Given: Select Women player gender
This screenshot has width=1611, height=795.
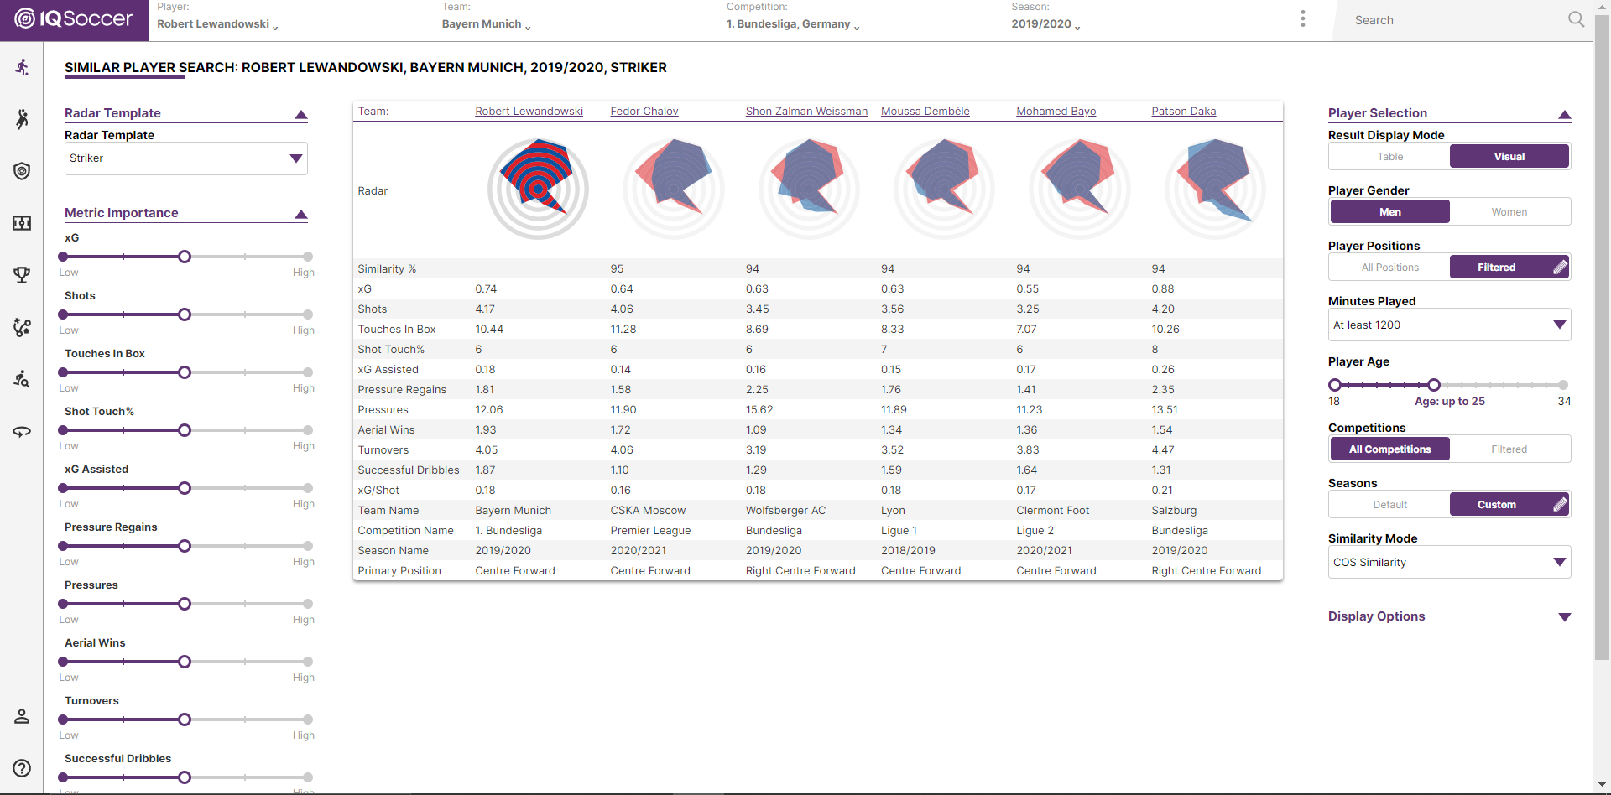Looking at the screenshot, I should [x=1509, y=212].
